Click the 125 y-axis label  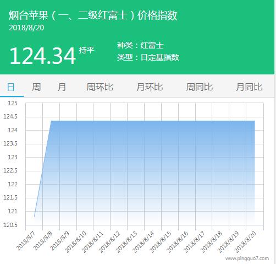click(13, 103)
